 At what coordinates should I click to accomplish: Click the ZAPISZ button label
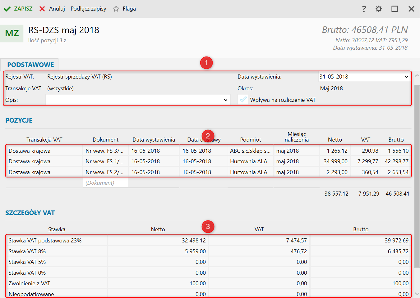tap(23, 9)
